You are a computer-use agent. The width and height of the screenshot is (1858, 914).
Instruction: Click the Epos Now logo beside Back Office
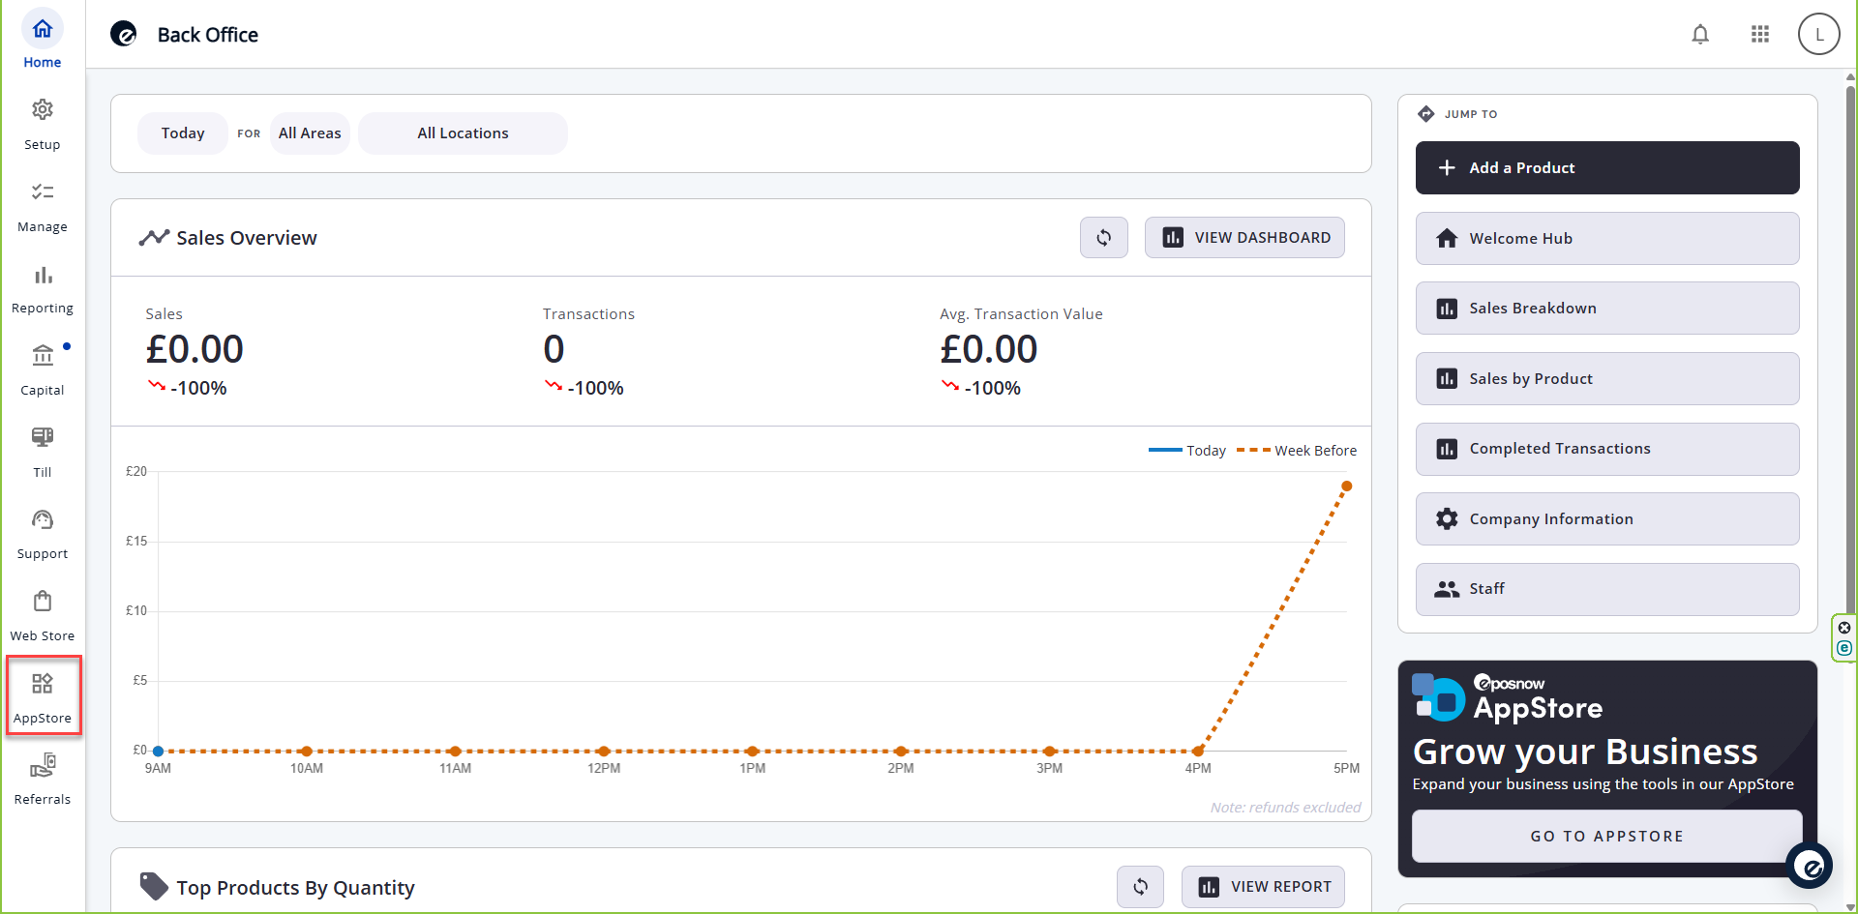pyautogui.click(x=124, y=35)
